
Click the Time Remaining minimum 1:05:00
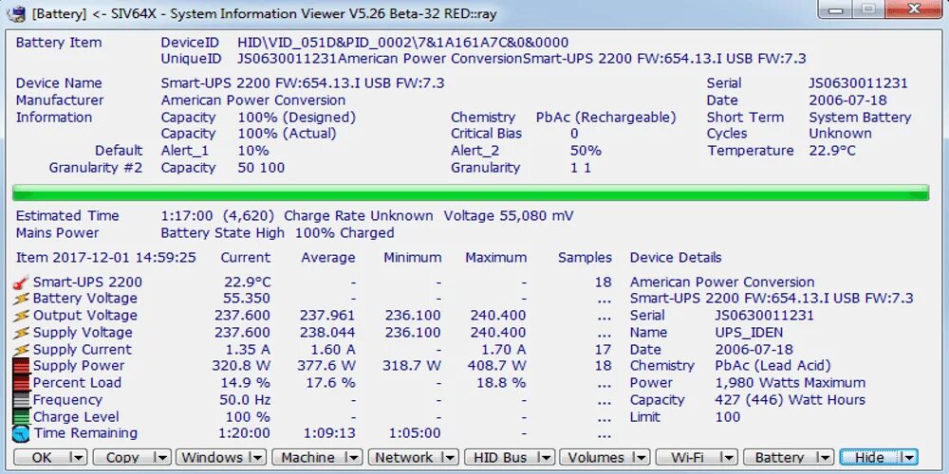(415, 433)
